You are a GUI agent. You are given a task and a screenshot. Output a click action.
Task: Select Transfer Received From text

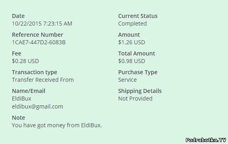[x=43, y=80]
